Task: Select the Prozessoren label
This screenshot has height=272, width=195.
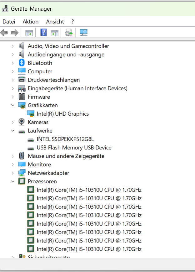Action: pyautogui.click(x=42, y=181)
